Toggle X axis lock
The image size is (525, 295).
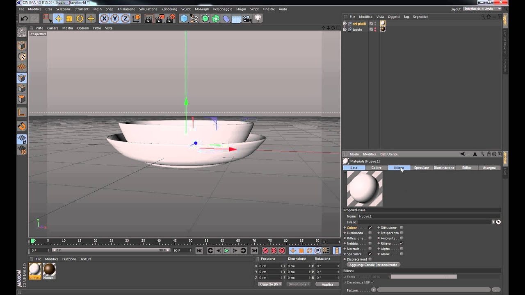[x=104, y=18]
